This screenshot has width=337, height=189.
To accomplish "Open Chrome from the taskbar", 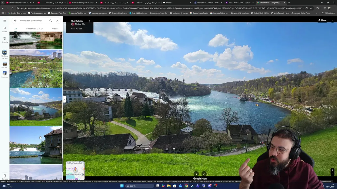I will 186,186.
